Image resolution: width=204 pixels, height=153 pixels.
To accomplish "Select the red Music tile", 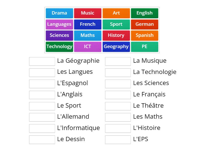I will (88, 13).
